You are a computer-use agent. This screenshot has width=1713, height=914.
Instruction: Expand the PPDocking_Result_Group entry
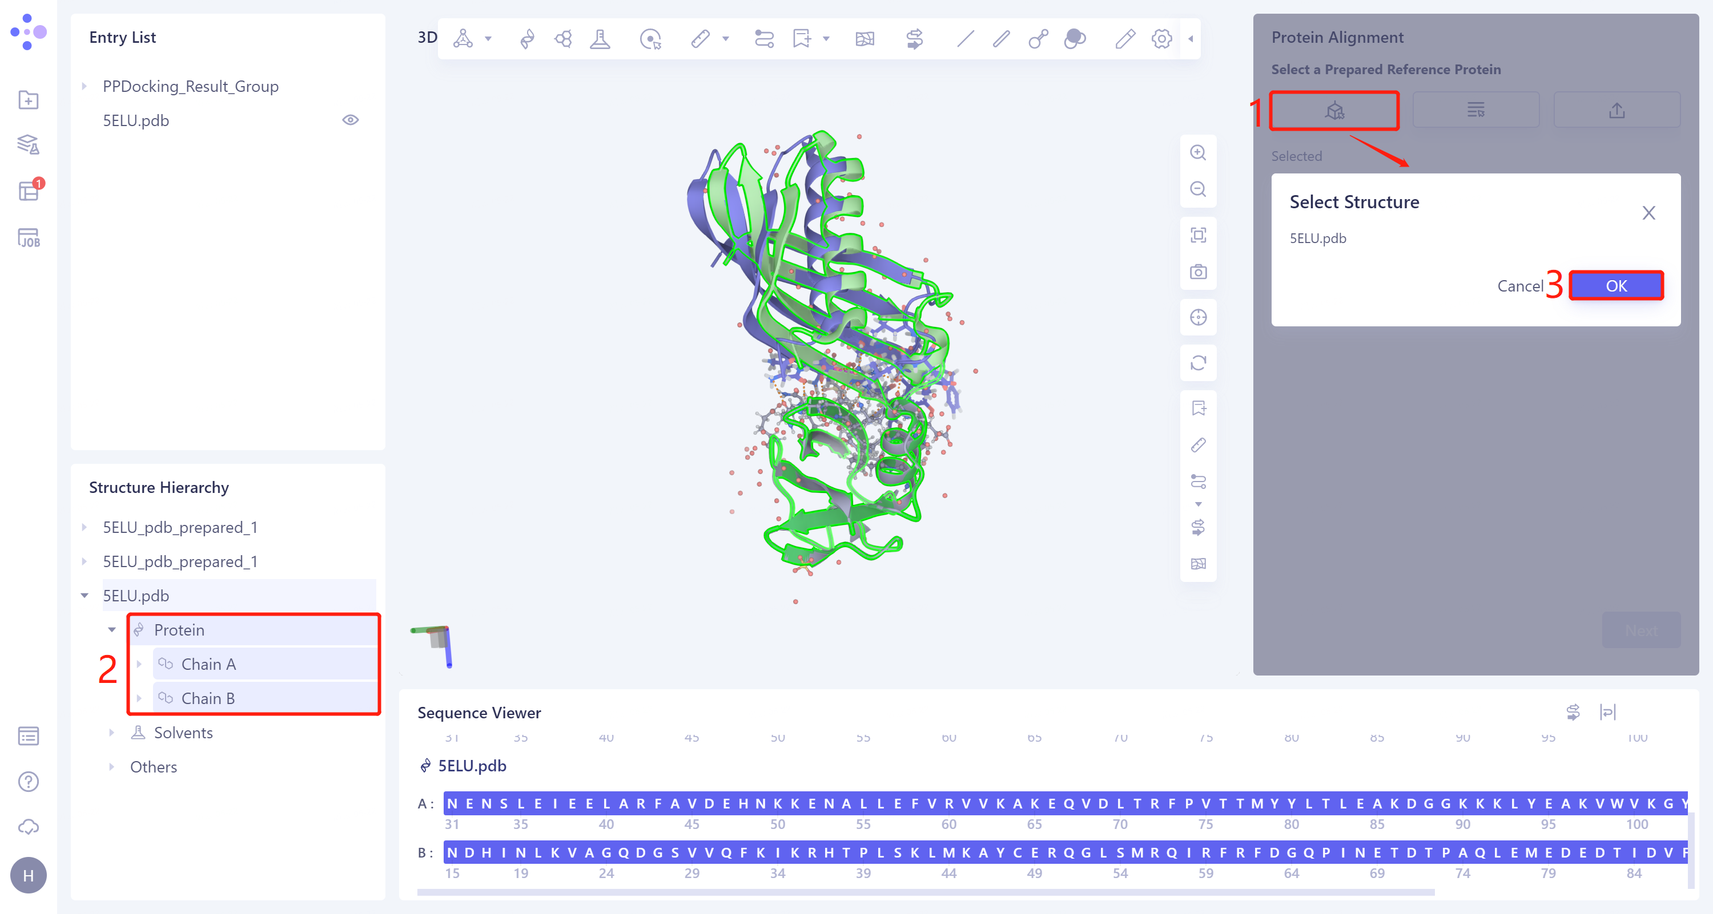pos(85,86)
